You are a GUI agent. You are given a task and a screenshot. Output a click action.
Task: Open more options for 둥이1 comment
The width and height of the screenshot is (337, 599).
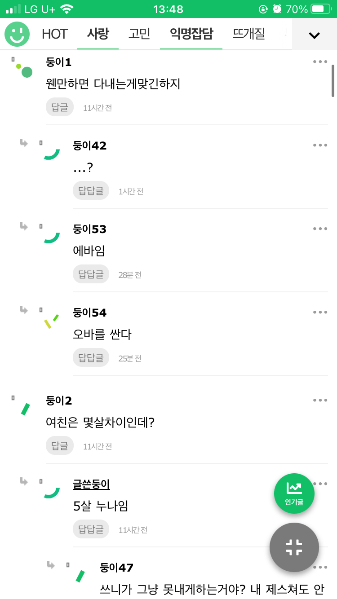tap(320, 62)
